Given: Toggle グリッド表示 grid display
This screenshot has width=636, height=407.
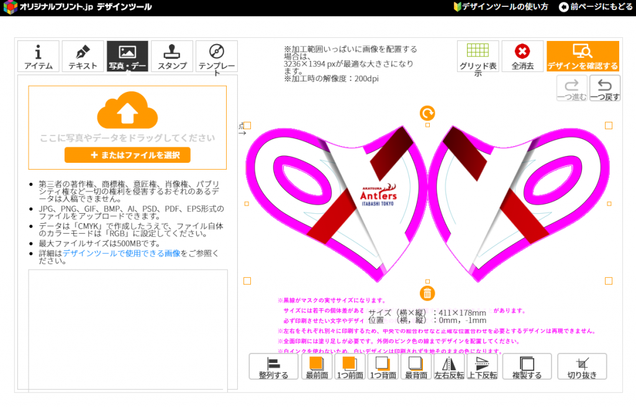Looking at the screenshot, I should point(478,56).
